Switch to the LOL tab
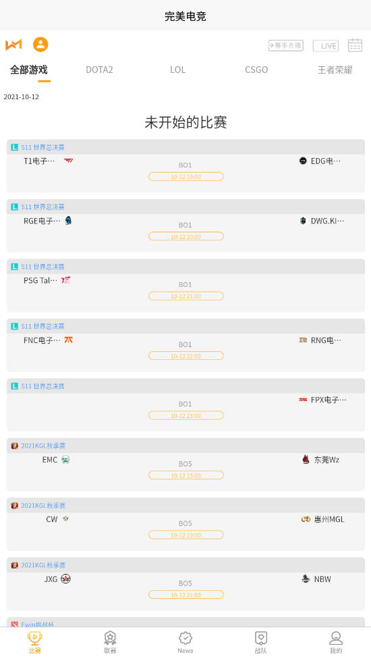Screen dimensions: 371x657 tap(177, 70)
